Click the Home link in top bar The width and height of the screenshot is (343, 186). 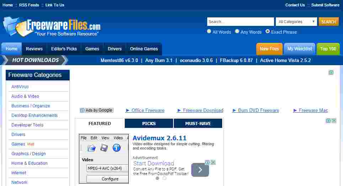click(x=8, y=5)
